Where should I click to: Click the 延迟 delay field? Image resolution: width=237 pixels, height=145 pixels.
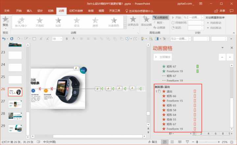(x=196, y=28)
